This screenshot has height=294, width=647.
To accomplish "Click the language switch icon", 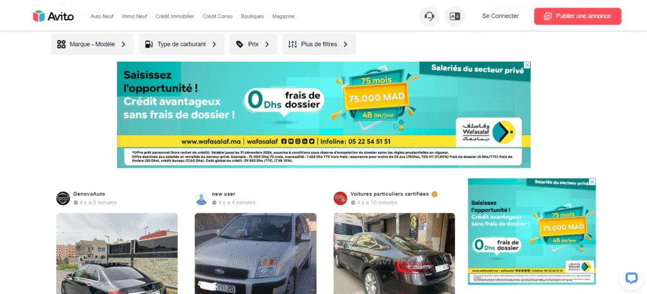I will 455,16.
